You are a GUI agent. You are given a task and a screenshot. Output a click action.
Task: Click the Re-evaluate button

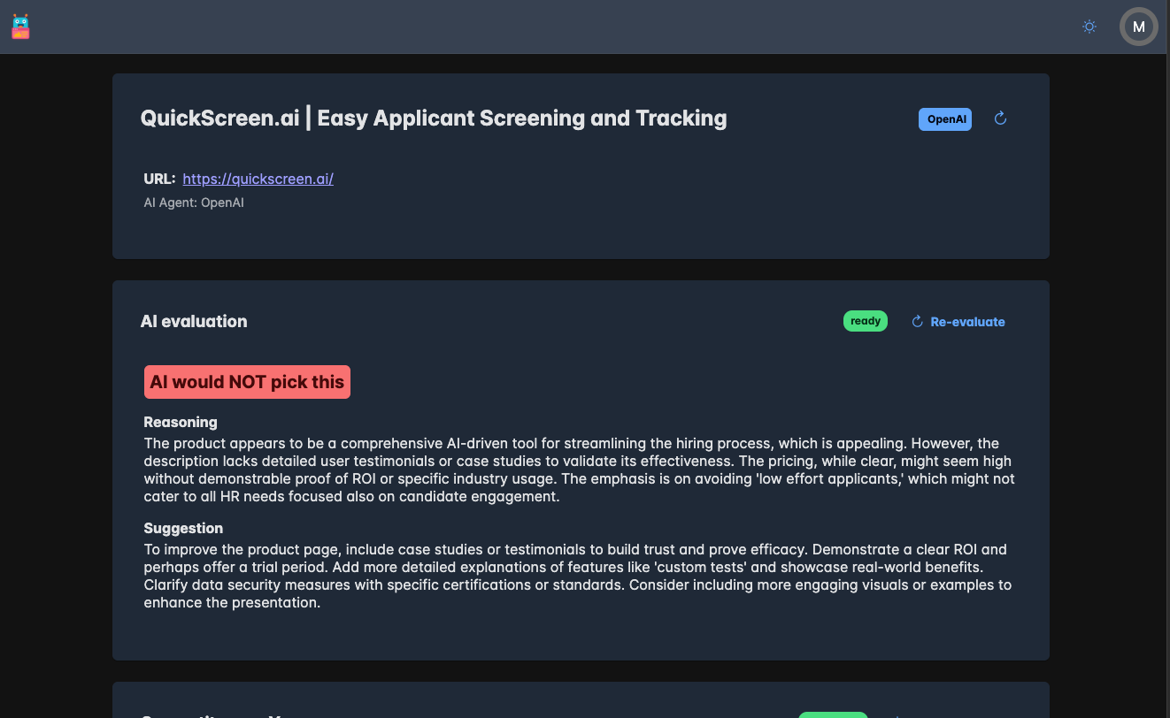pyautogui.click(x=958, y=322)
